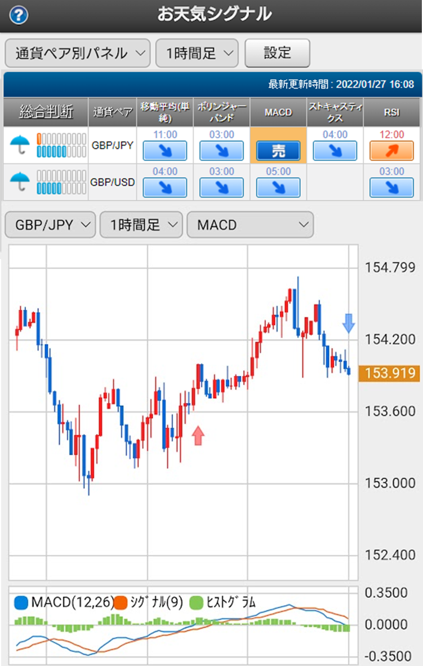Click MACD column header
The image size is (423, 666).
tap(278, 112)
